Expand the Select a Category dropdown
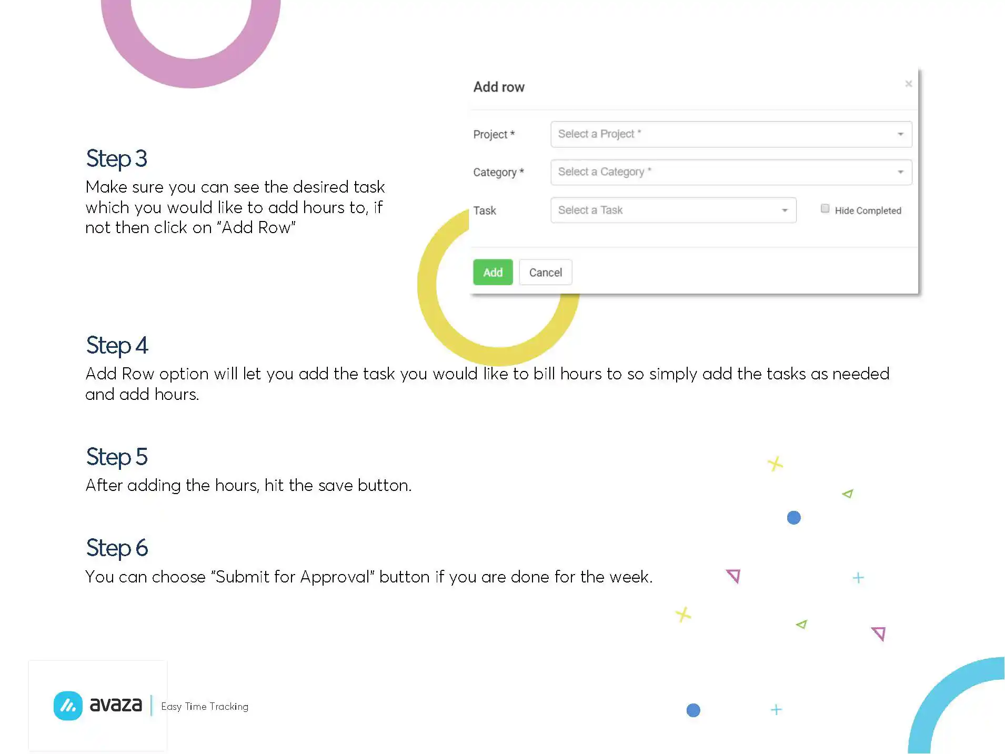Screen dimensions: 1005x754 pyautogui.click(x=730, y=172)
